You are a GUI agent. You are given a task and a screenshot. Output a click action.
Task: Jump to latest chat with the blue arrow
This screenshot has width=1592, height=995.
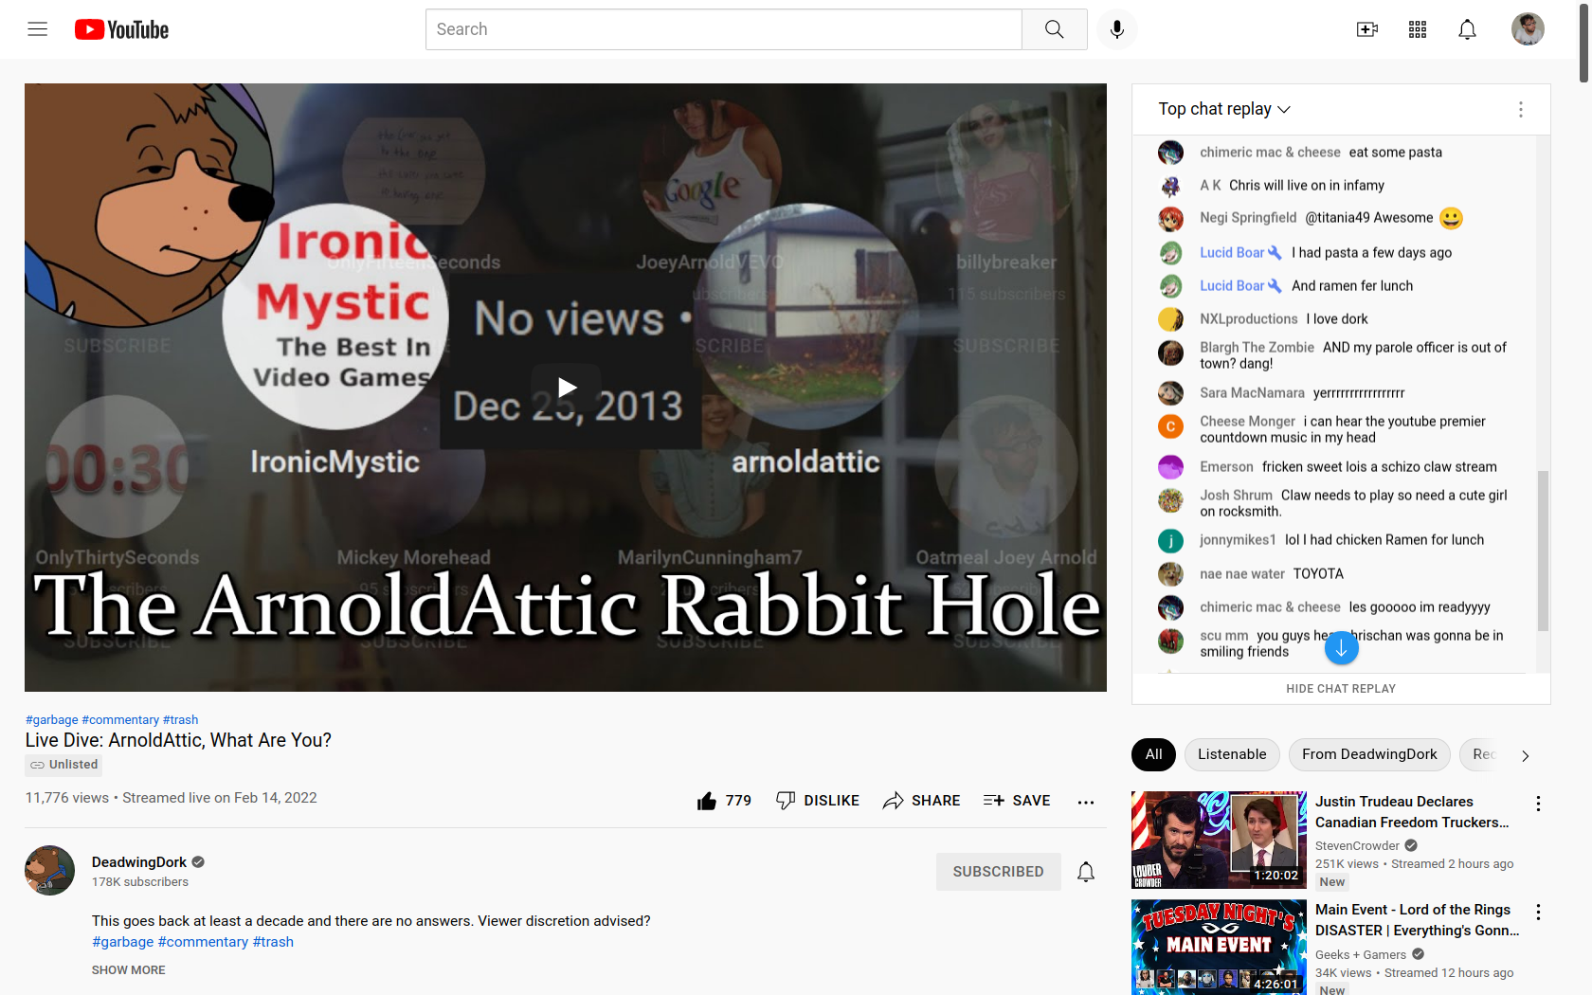(x=1341, y=648)
